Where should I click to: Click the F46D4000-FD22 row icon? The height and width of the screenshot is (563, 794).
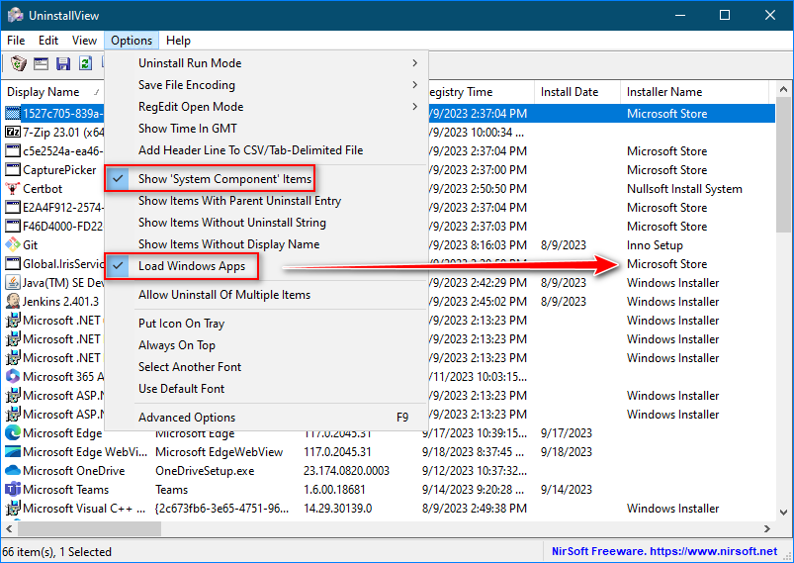13,226
